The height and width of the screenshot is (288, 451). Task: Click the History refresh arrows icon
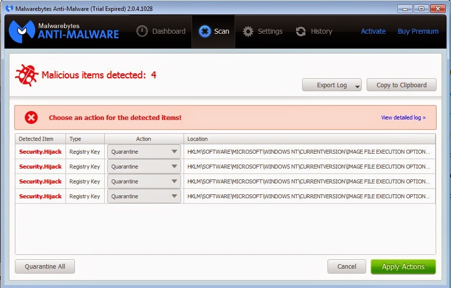[301, 31]
